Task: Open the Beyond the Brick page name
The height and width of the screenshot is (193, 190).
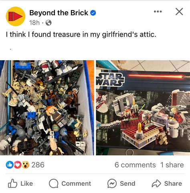Action: point(59,13)
